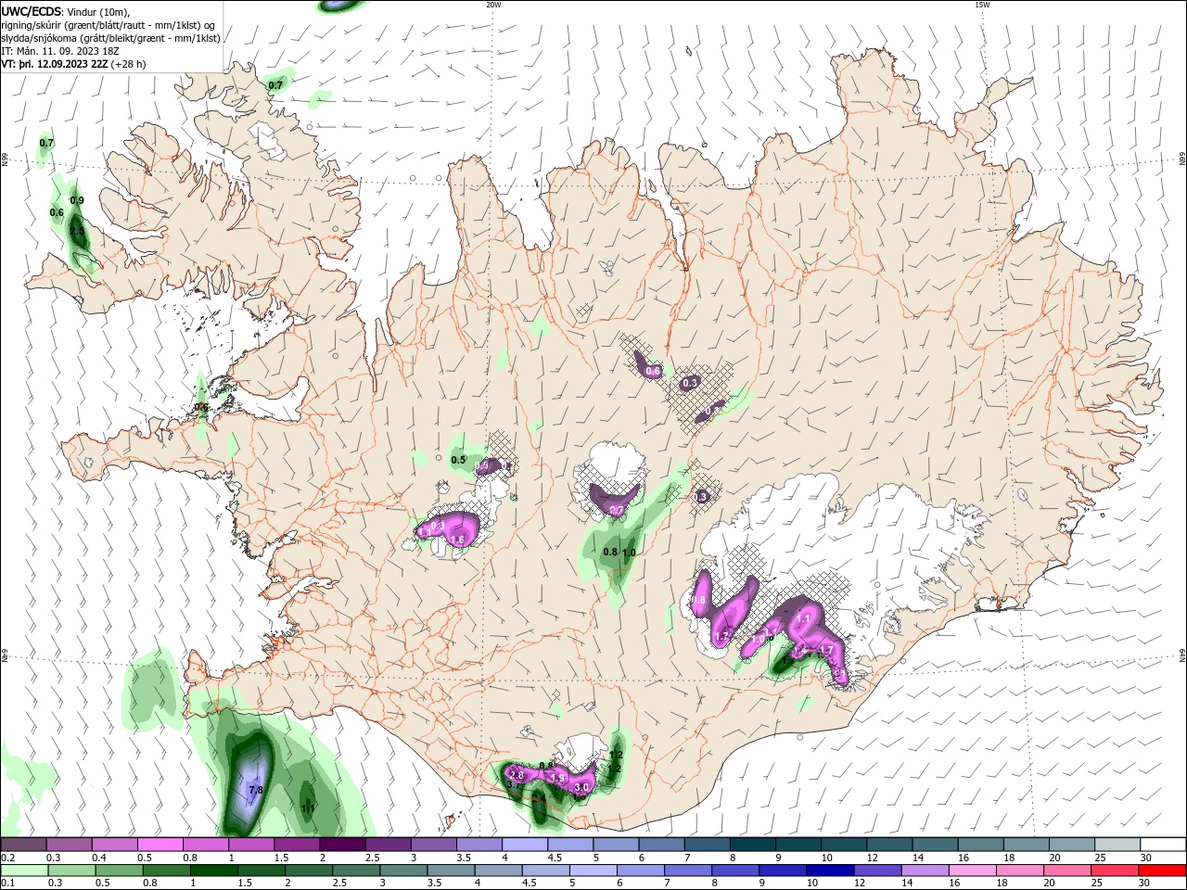Image resolution: width=1187 pixels, height=890 pixels.
Task: Click the bright red 30 rain legend swatch
Action: [1162, 871]
